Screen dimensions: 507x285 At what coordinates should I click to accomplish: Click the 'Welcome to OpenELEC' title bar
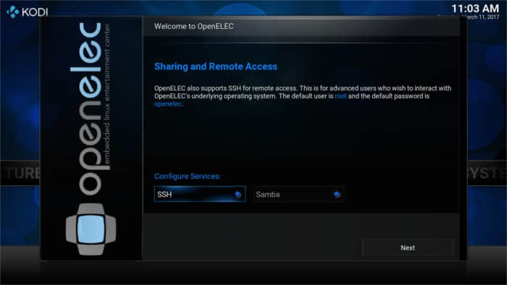(x=301, y=27)
